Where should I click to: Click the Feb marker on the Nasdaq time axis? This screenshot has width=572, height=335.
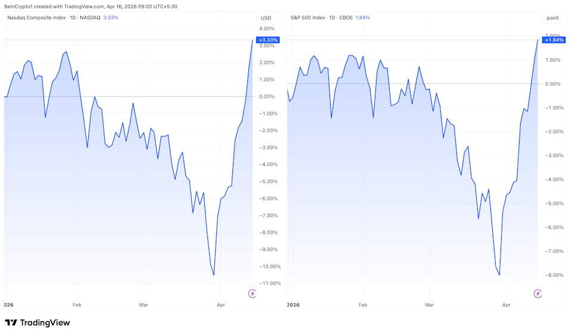[x=76, y=305]
